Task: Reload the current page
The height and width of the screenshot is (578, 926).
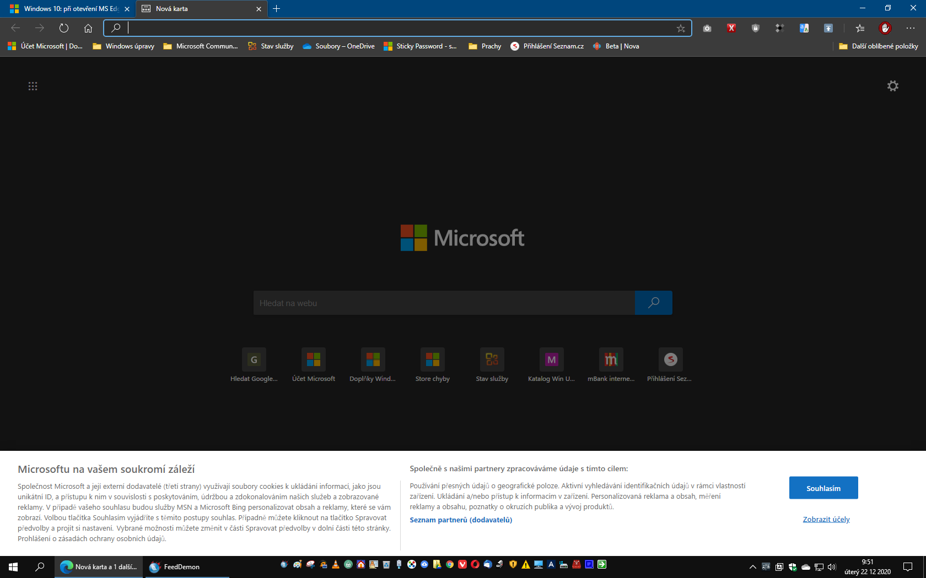Action: coord(64,28)
